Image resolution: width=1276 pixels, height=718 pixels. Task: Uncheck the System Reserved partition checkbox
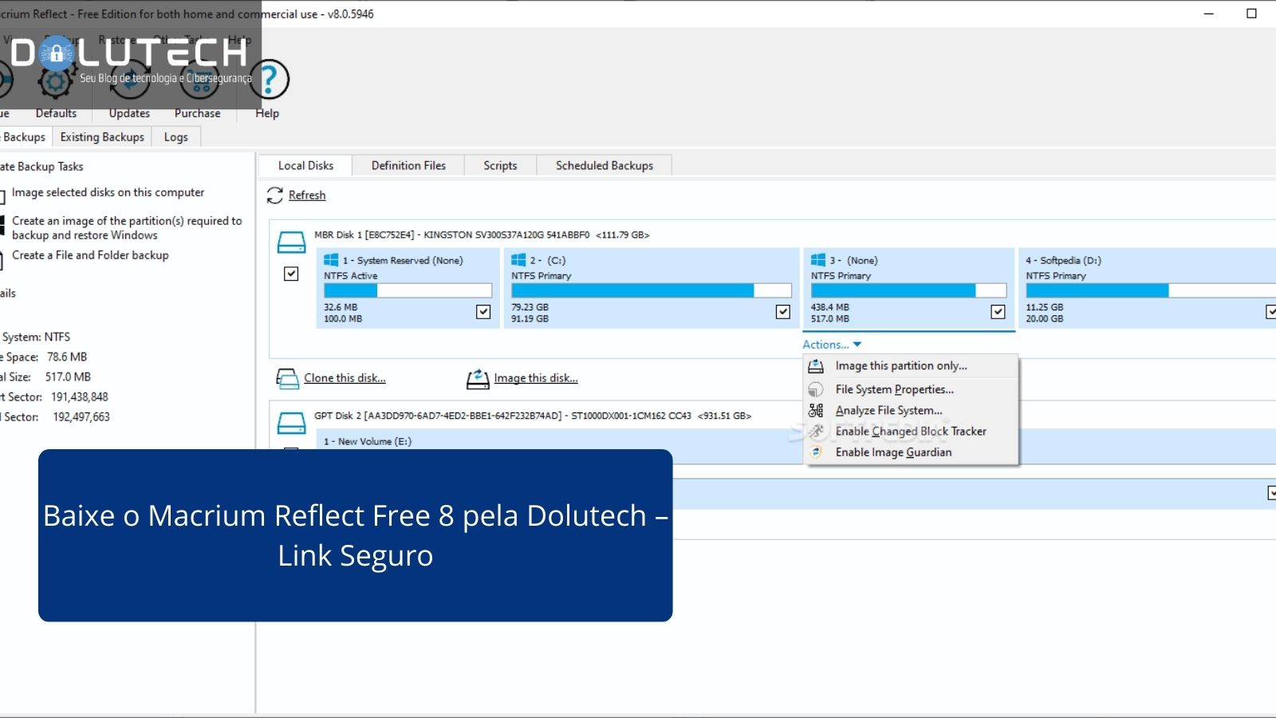click(483, 311)
